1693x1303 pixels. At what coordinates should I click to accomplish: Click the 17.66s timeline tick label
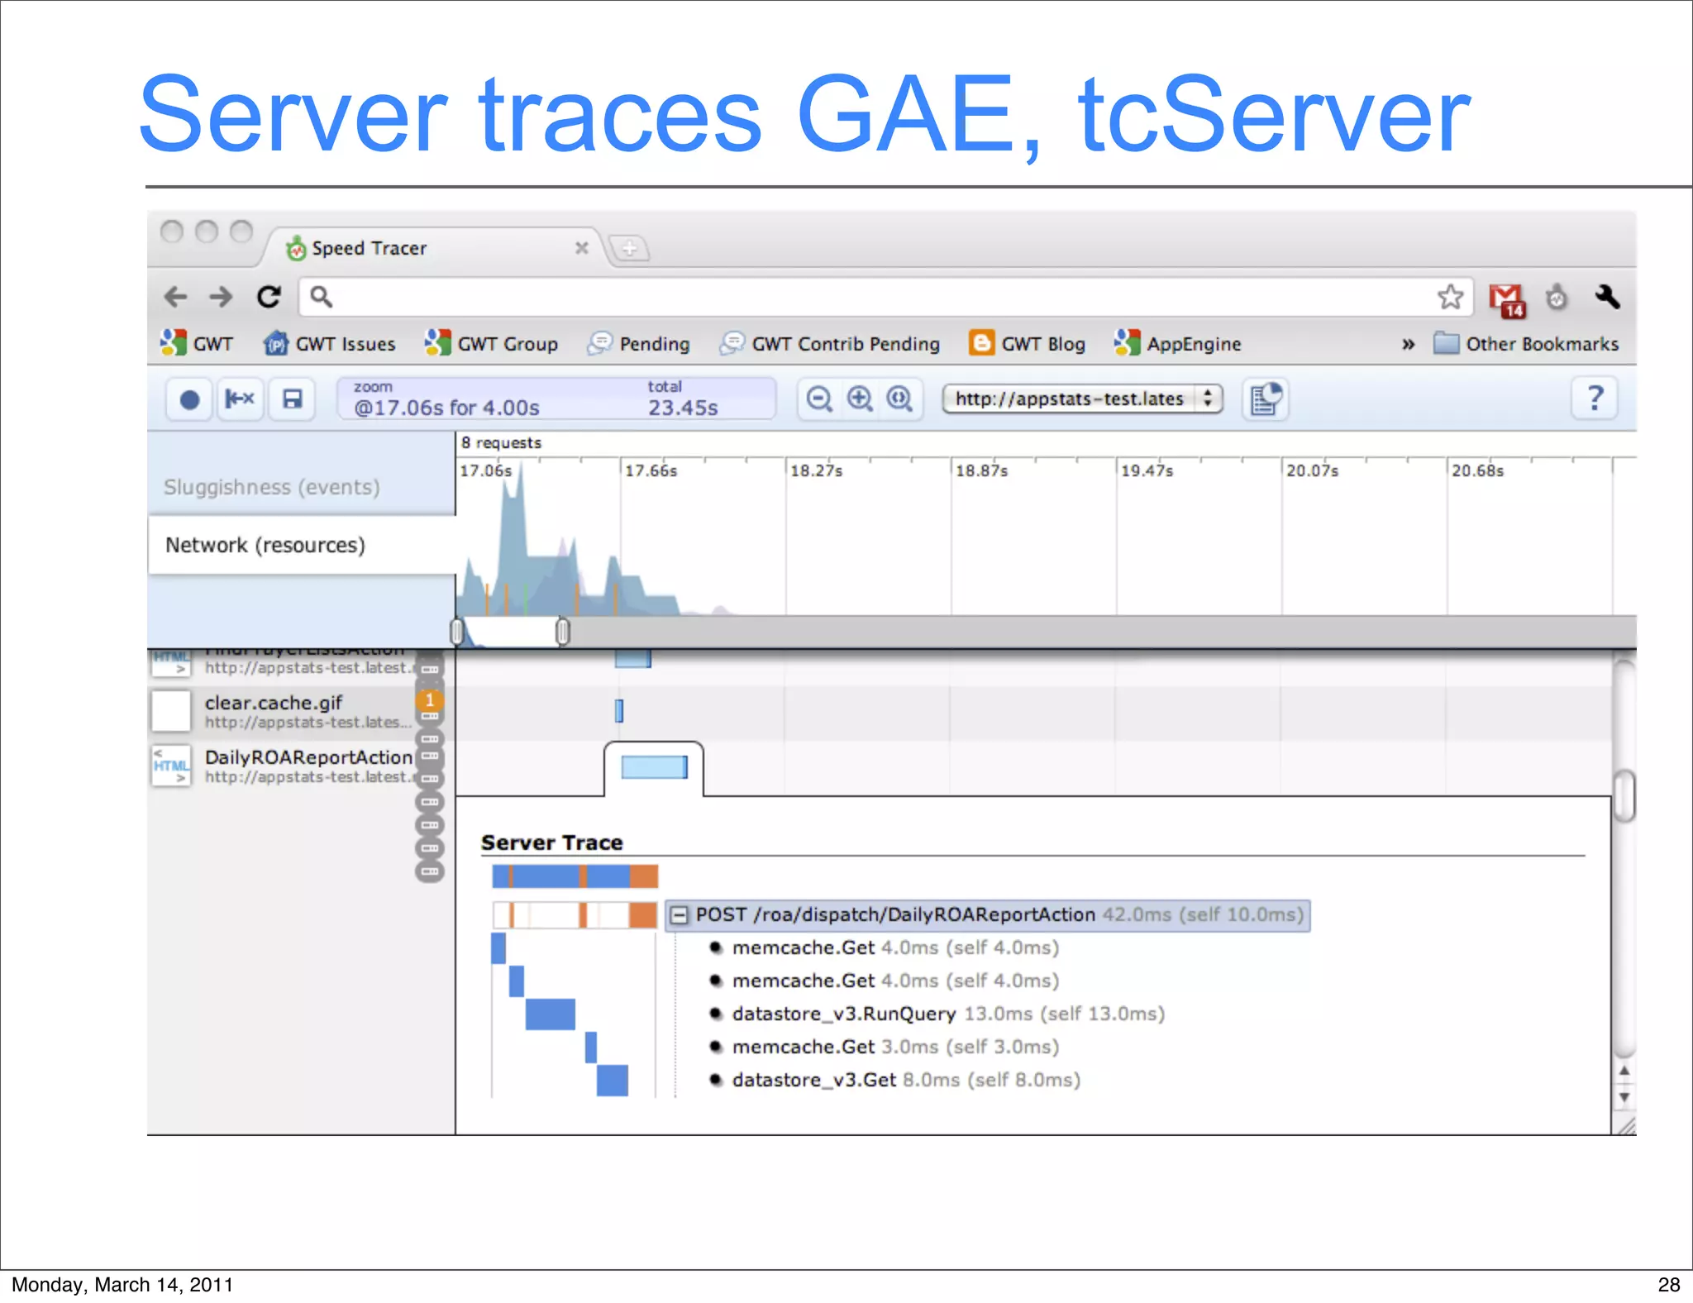pos(651,470)
